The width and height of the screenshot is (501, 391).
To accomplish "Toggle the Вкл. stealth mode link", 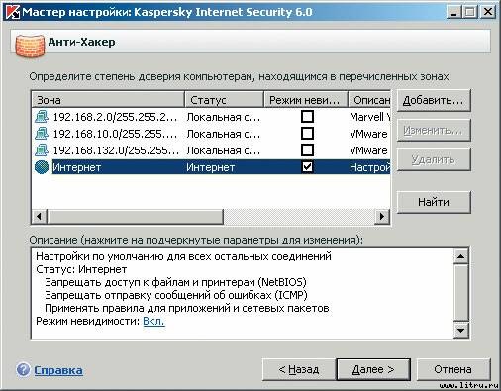I will (153, 321).
